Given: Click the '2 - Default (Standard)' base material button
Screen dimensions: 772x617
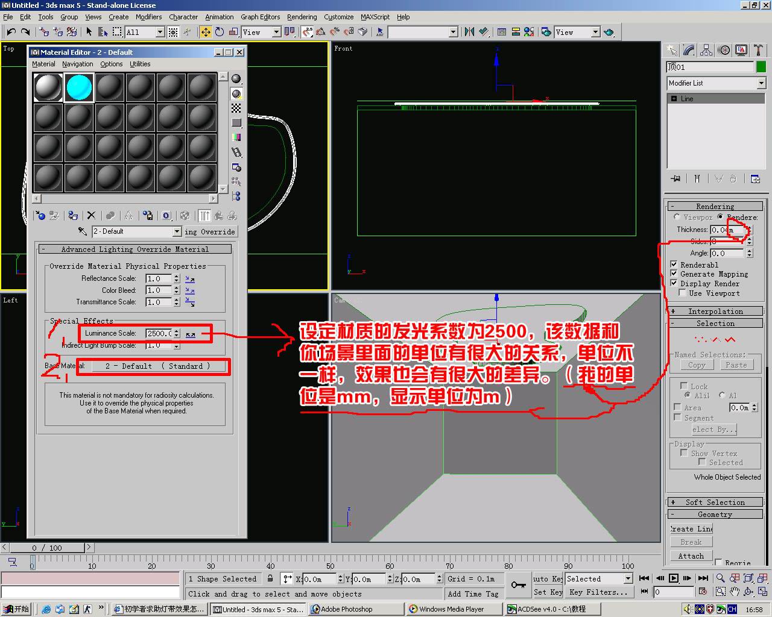Looking at the screenshot, I should click(x=157, y=366).
